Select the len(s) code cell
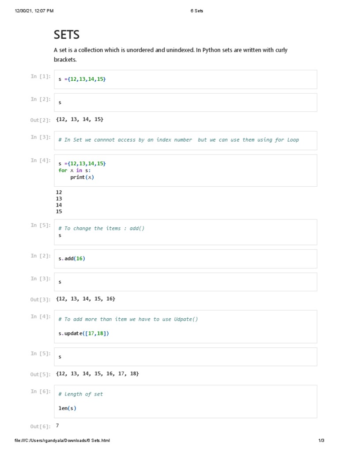Image resolution: width=339 pixels, height=452 pixels. [x=185, y=401]
